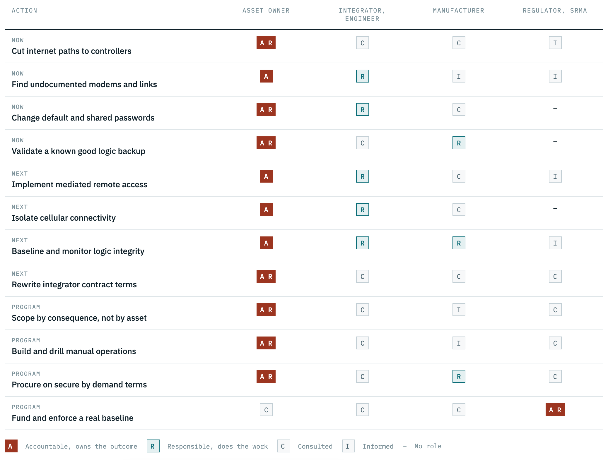Click the MANUFACTURER column header

[459, 11]
